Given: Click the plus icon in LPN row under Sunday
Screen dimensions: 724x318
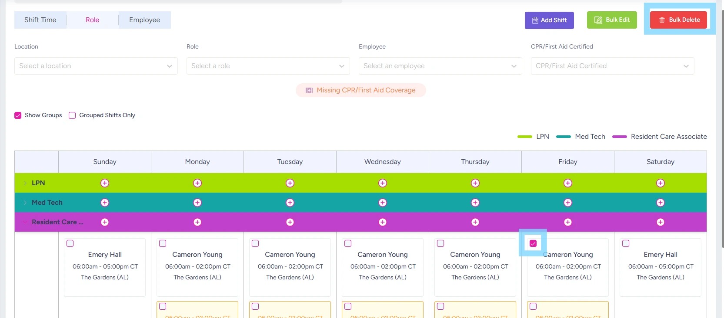Looking at the screenshot, I should coord(105,183).
